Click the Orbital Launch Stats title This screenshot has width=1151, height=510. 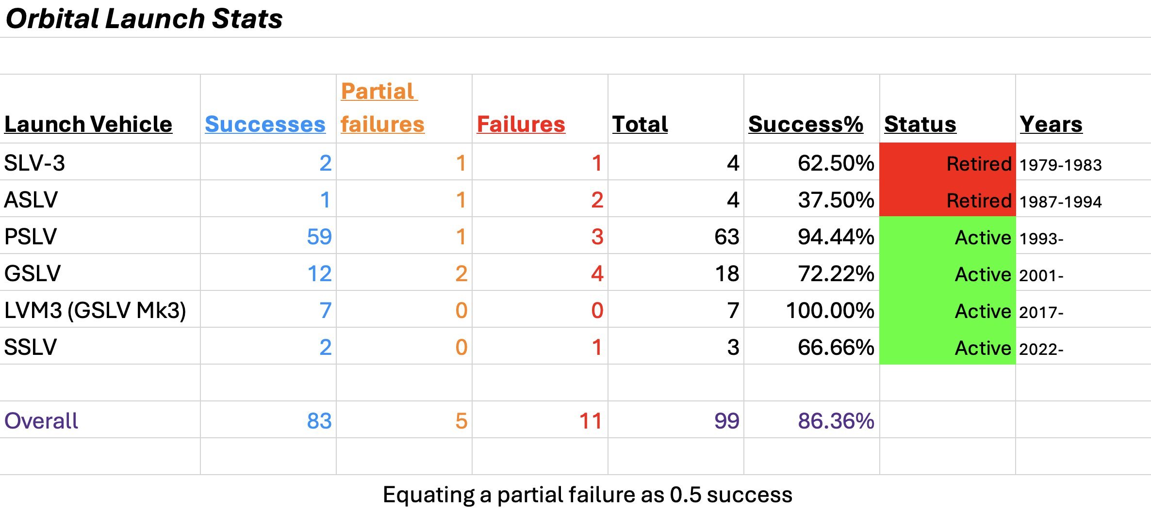[x=144, y=19]
